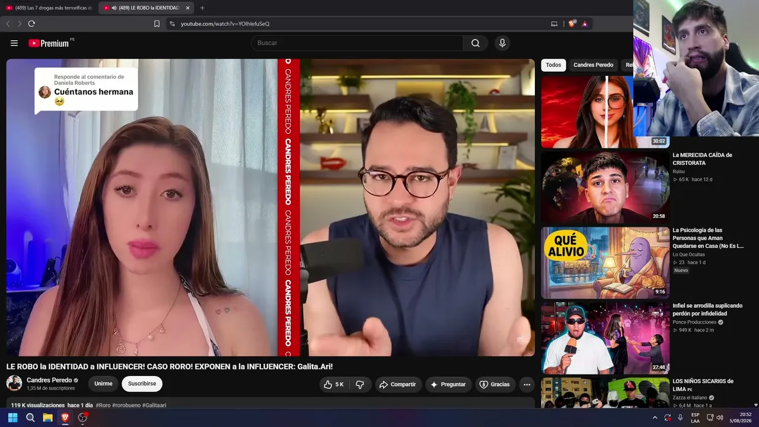Open the 'QUÉ ALIVIO' video thumbnail

[x=605, y=263]
